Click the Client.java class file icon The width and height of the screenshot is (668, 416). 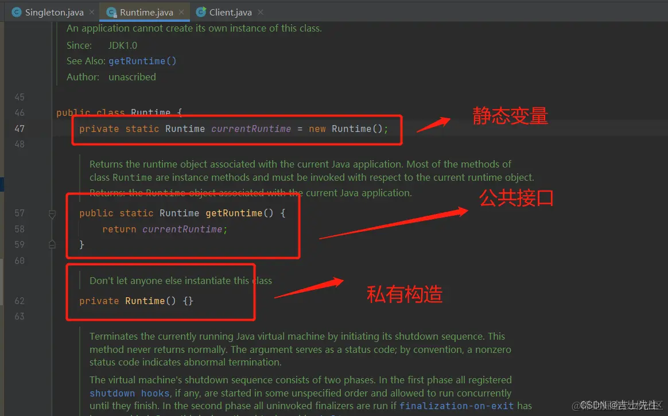tap(201, 13)
